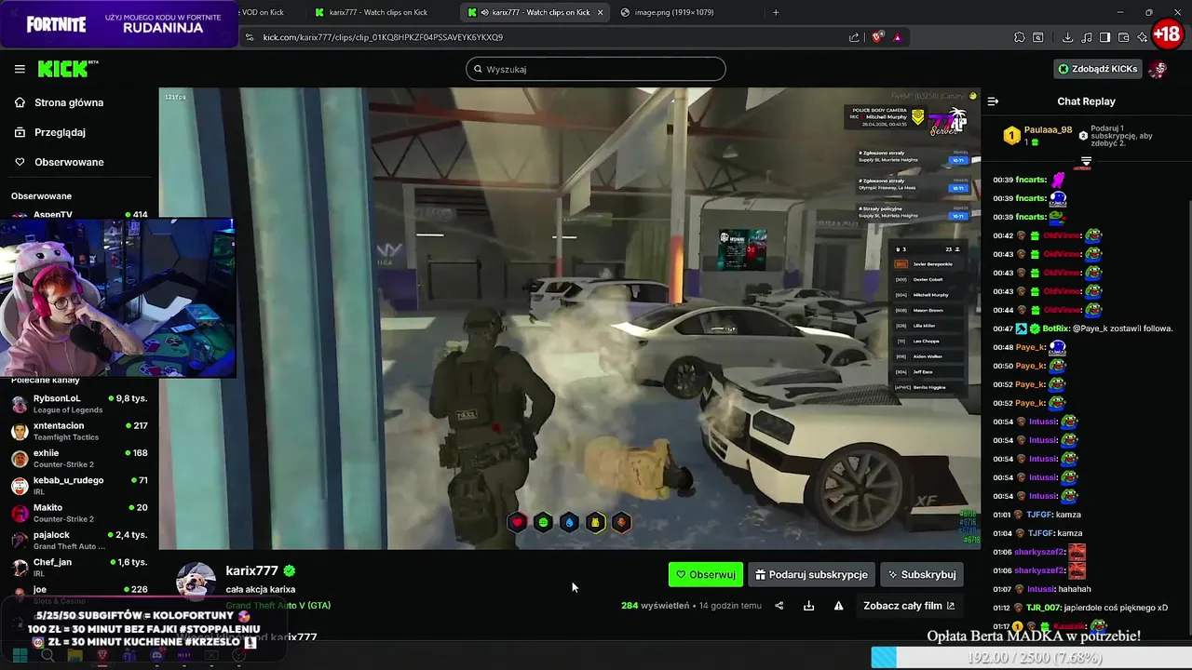The width and height of the screenshot is (1192, 670).
Task: Download the clip via download icon
Action: coord(809,606)
